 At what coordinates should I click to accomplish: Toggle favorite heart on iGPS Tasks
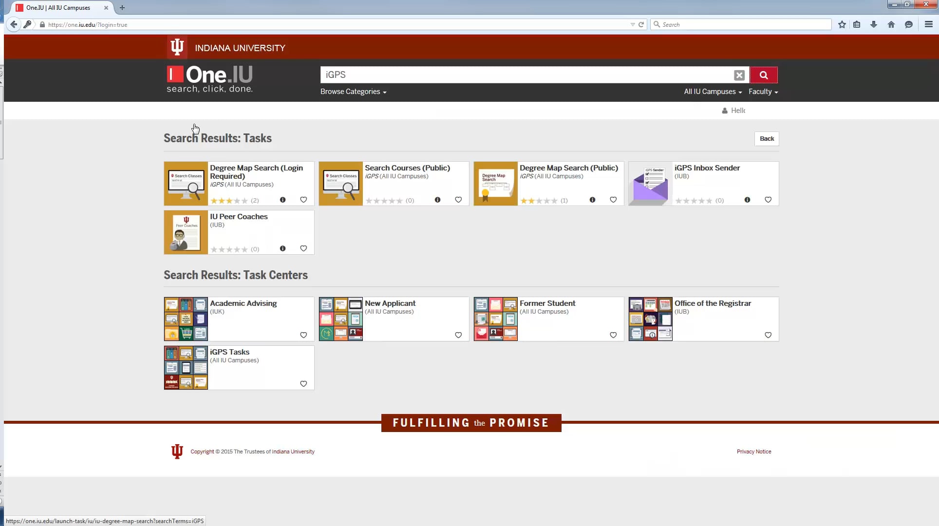coord(303,384)
